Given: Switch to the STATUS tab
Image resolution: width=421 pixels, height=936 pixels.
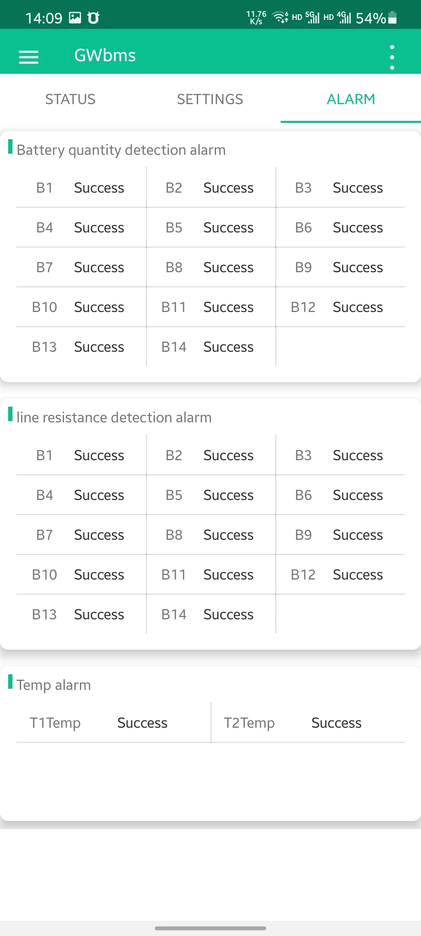Looking at the screenshot, I should [70, 99].
